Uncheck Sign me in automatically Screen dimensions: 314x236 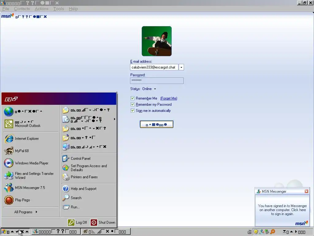point(132,111)
